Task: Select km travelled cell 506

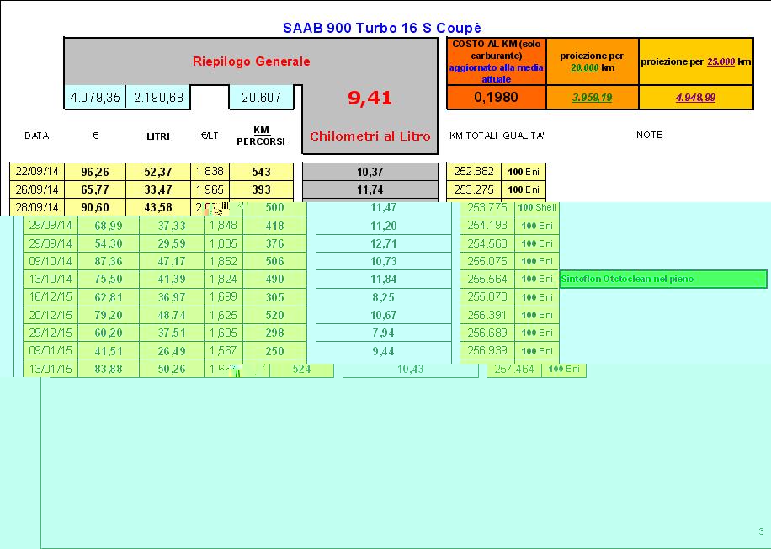Action: pyautogui.click(x=274, y=261)
